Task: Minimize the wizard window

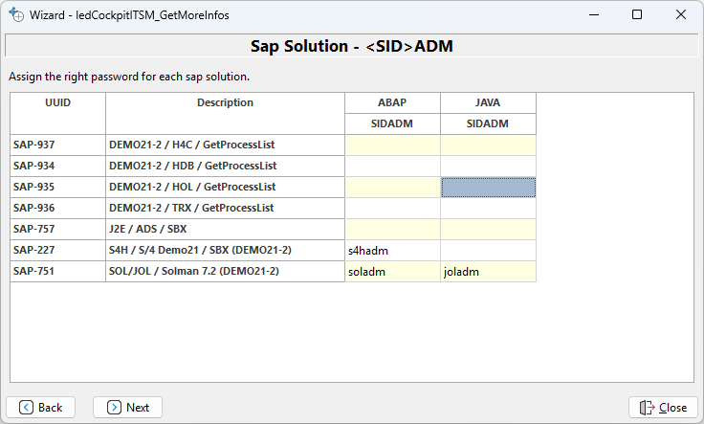Action: (x=593, y=15)
